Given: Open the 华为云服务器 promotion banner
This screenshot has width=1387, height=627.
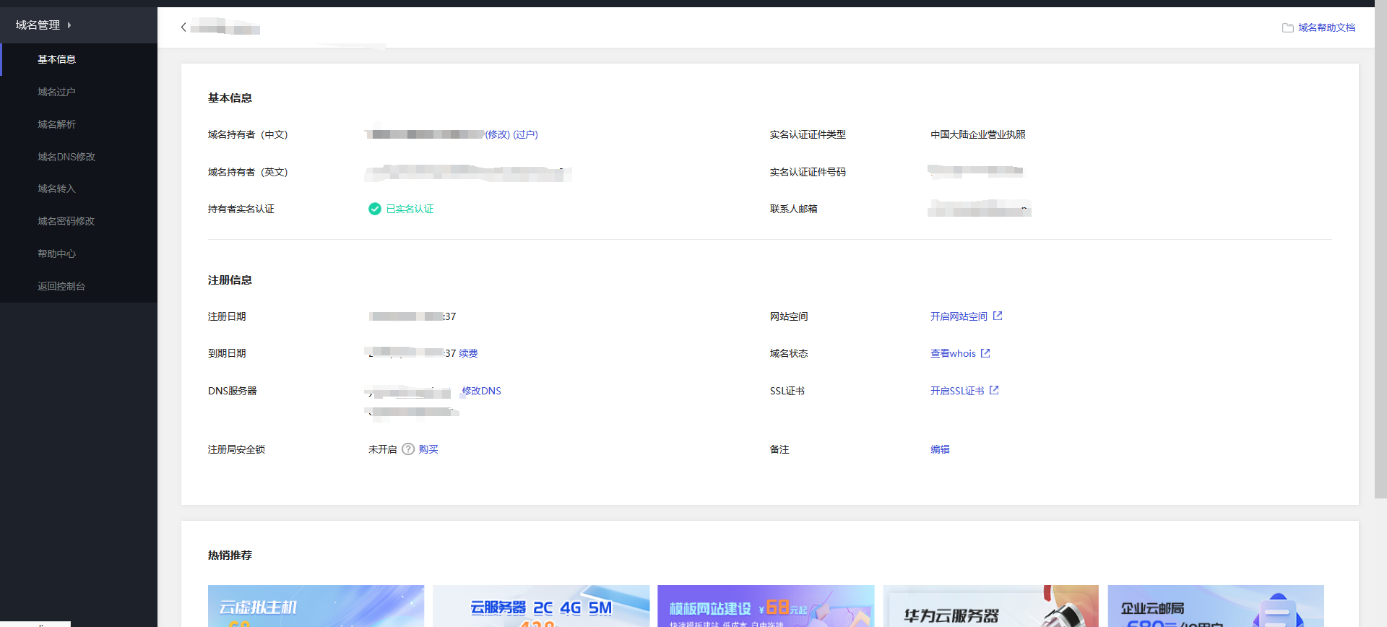Looking at the screenshot, I should click(990, 606).
